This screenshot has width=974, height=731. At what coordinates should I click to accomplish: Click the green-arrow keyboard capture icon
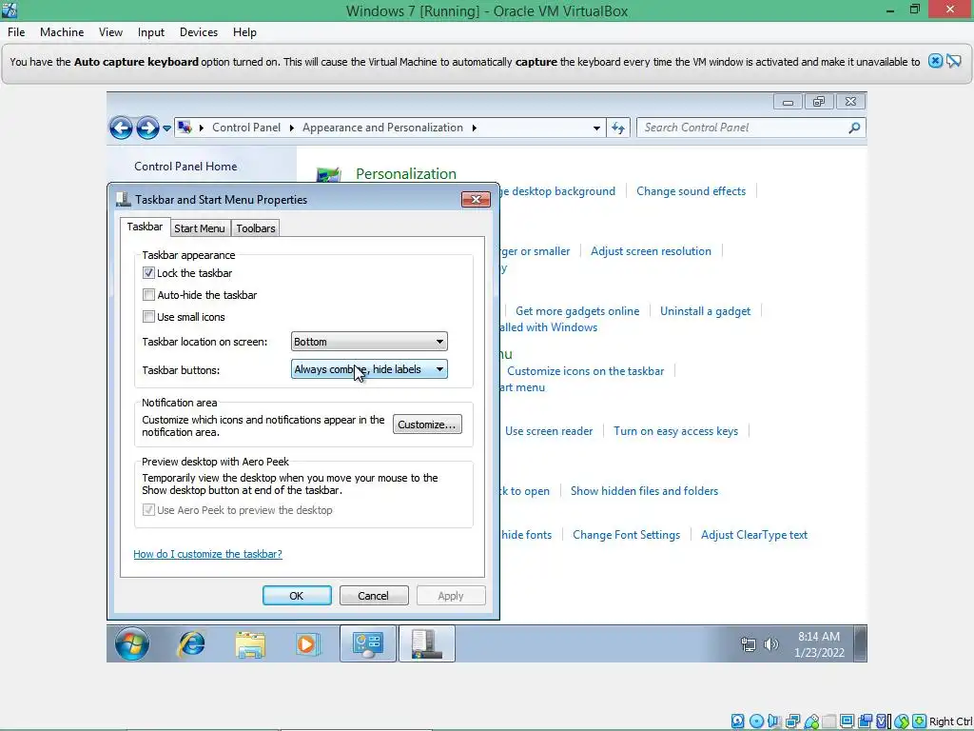coord(920,721)
